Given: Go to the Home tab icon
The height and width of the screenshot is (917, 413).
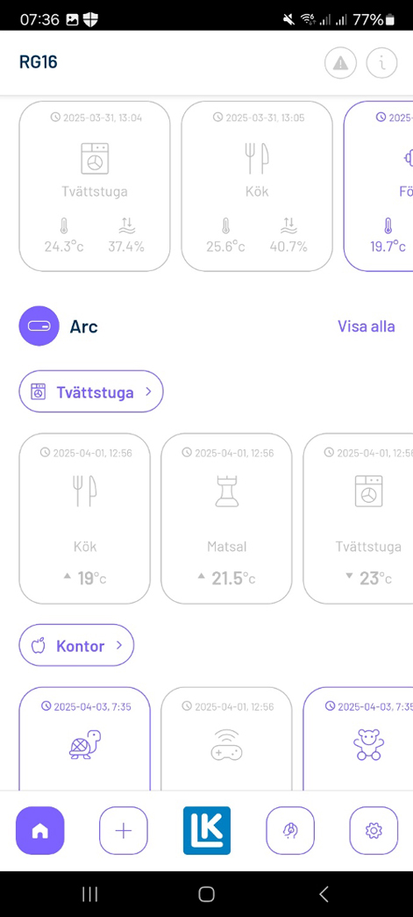Looking at the screenshot, I should point(39,830).
